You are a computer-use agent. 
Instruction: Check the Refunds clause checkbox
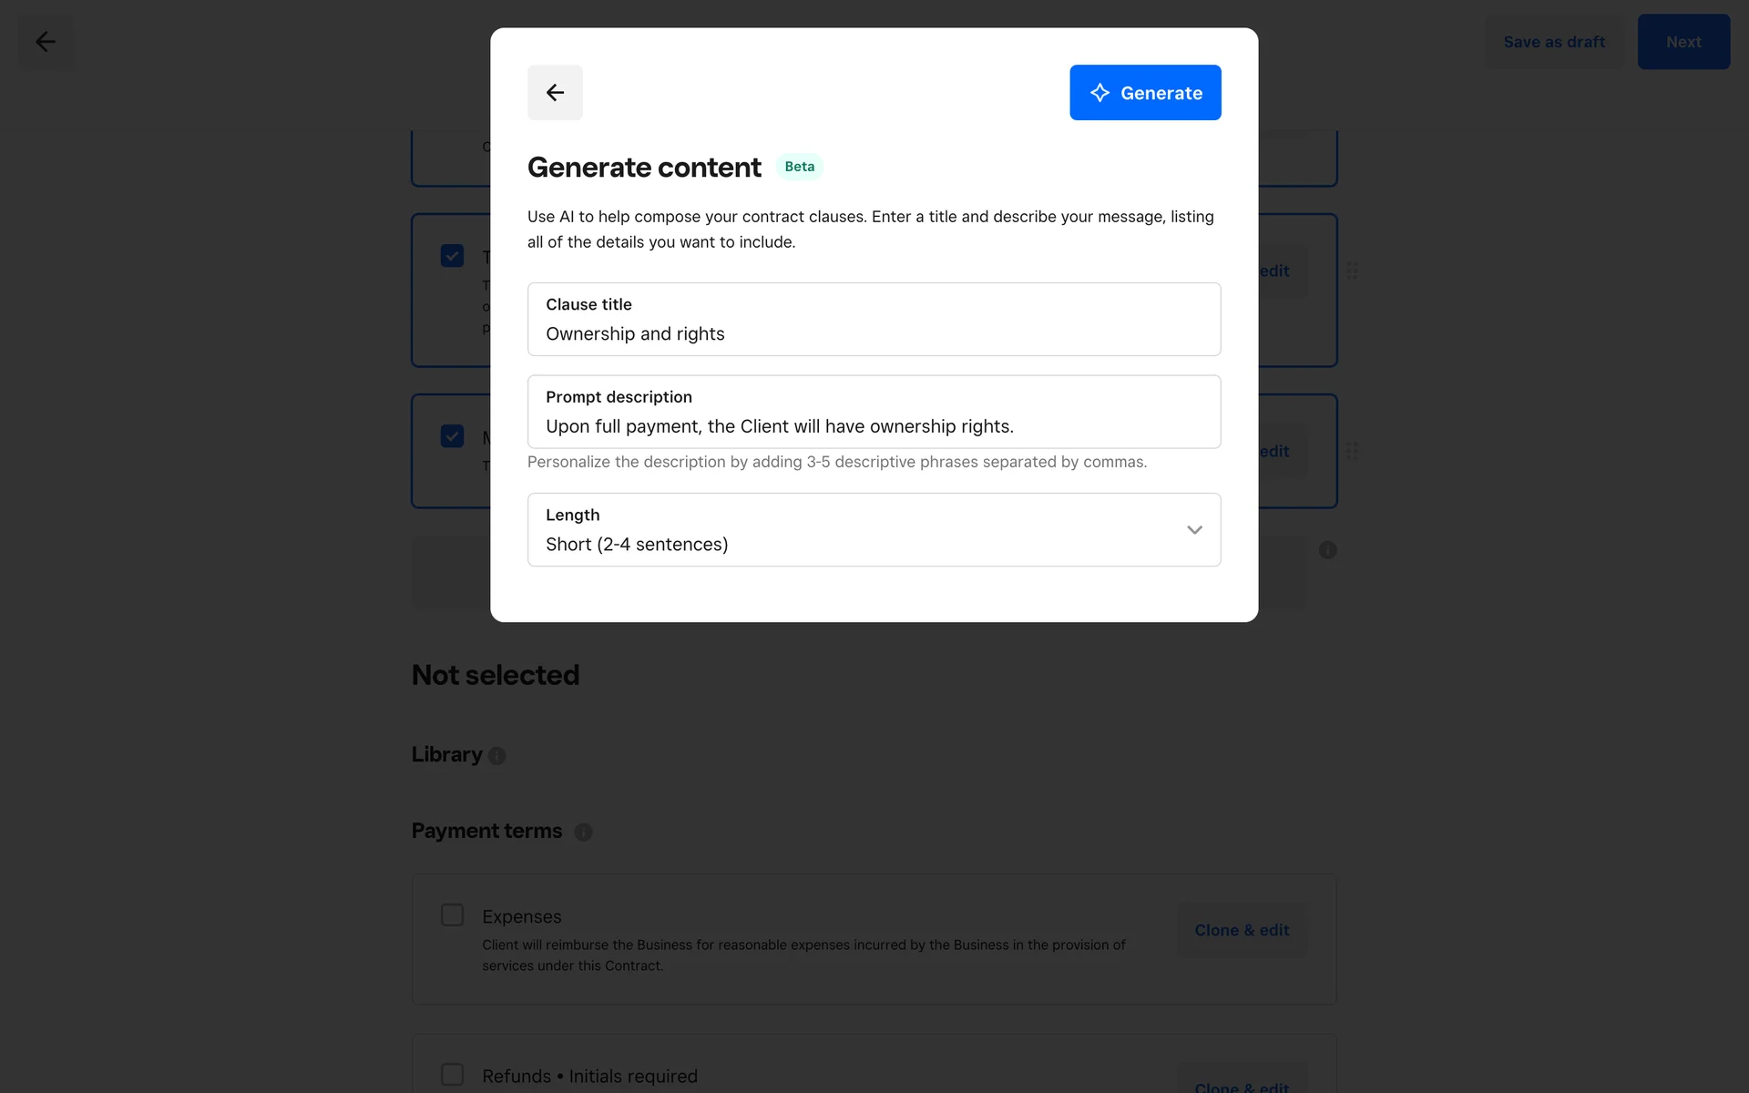click(452, 1075)
